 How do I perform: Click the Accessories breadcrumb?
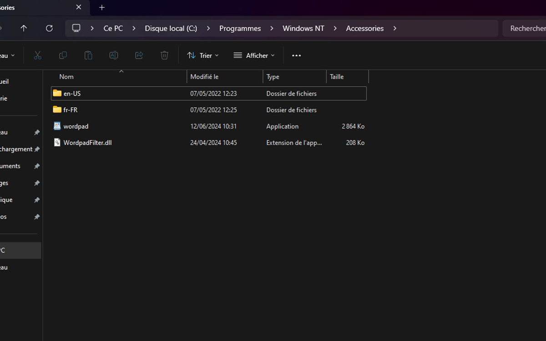pos(365,28)
